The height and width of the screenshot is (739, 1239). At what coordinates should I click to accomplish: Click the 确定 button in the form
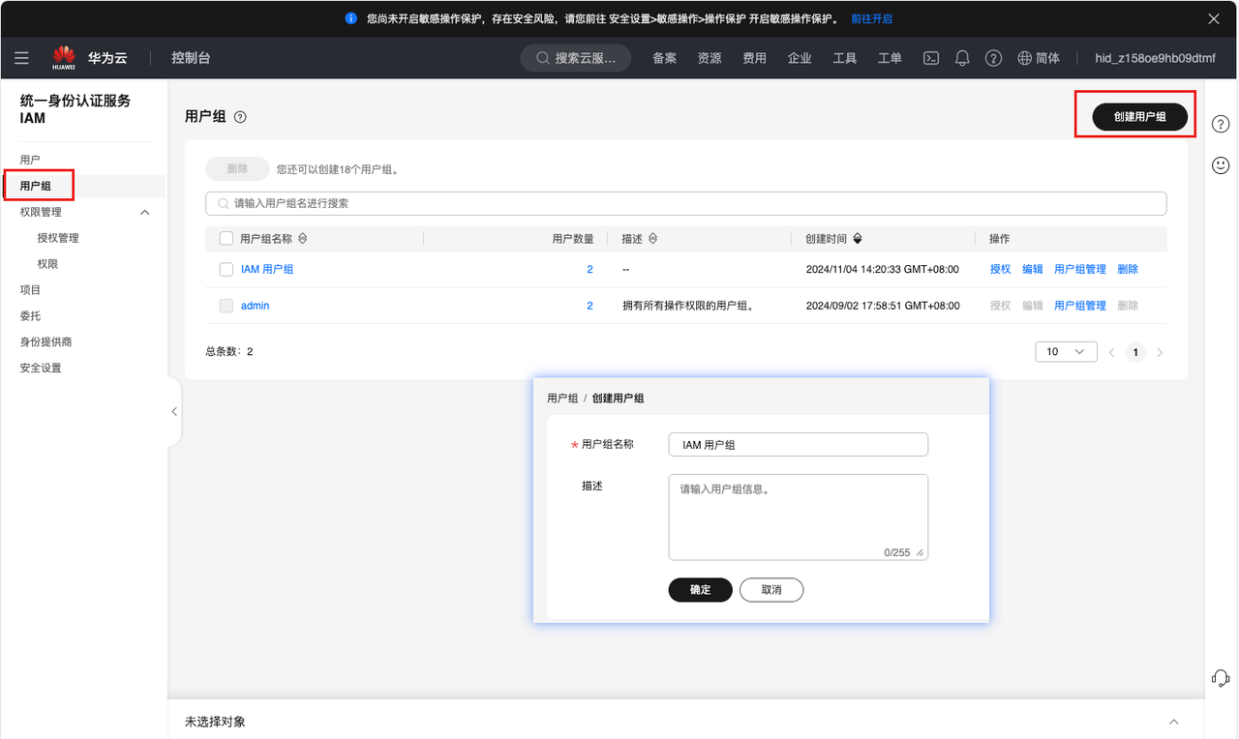[700, 590]
